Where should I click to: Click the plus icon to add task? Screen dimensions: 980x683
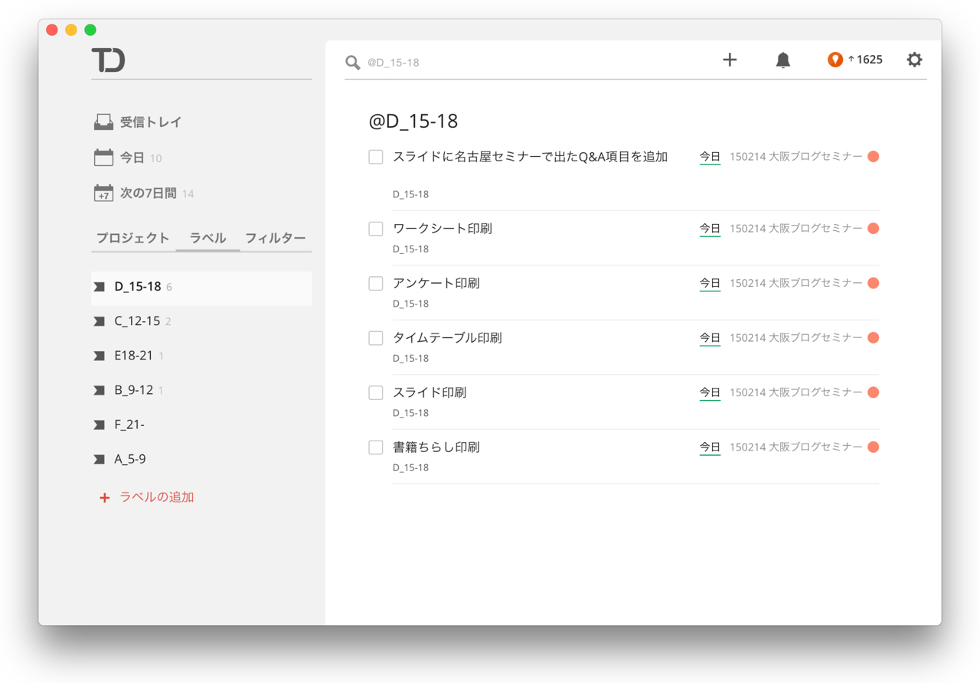click(x=730, y=60)
